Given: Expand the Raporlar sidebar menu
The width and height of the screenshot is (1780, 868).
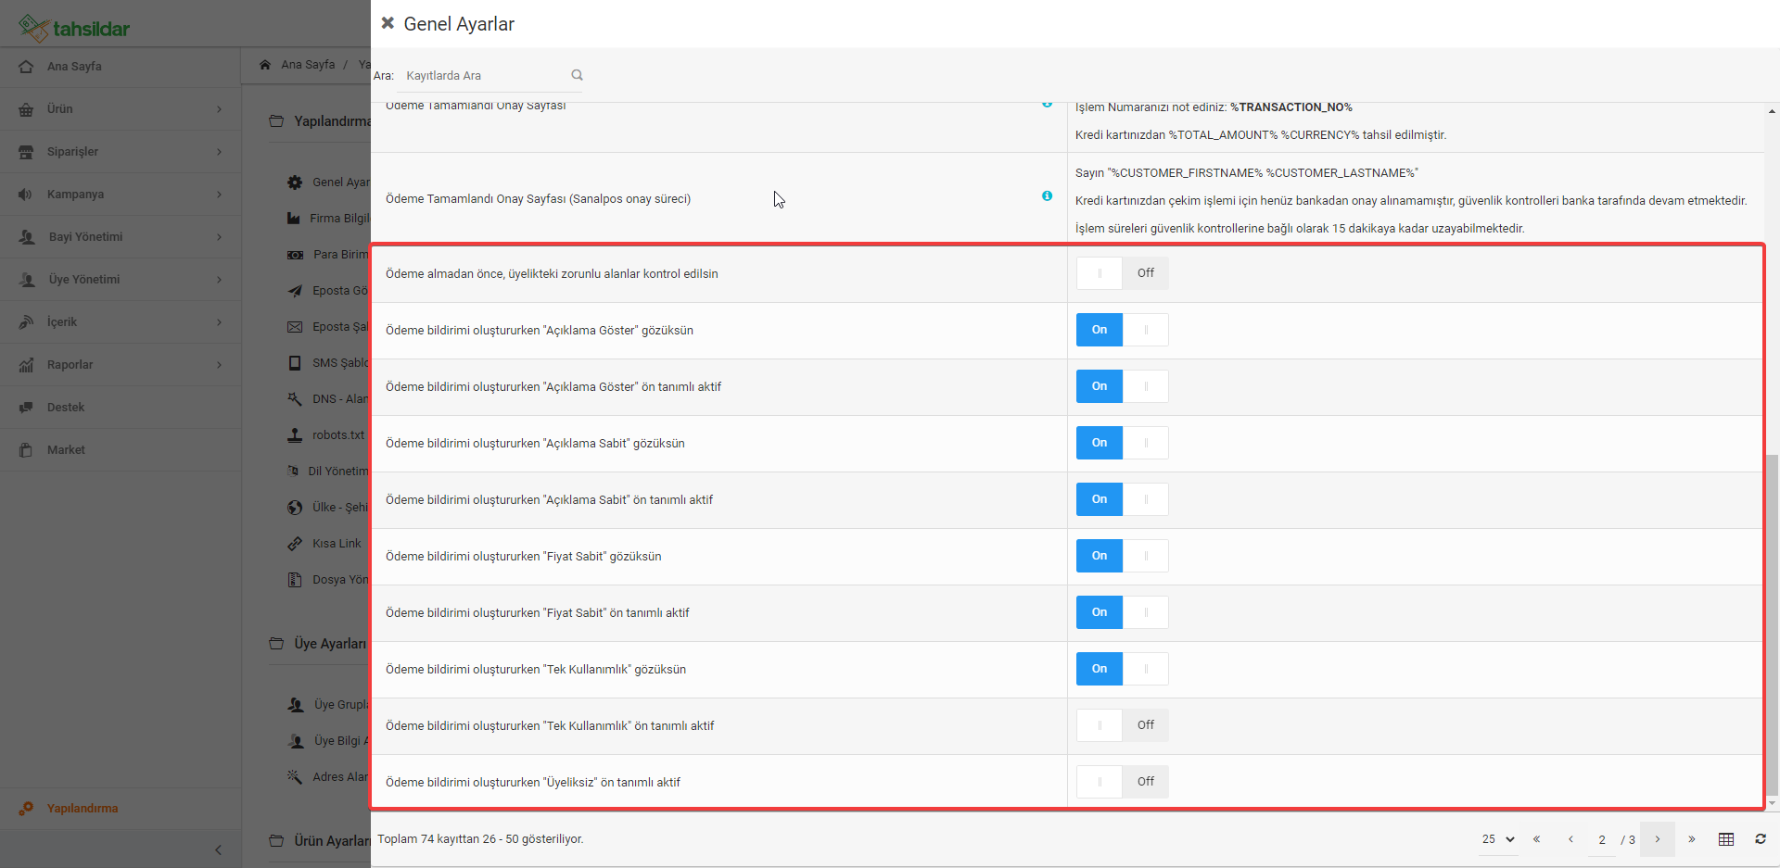Looking at the screenshot, I should coord(121,365).
